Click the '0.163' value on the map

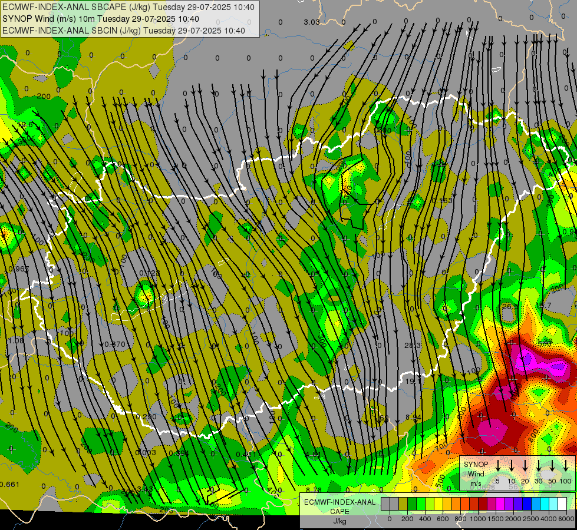(x=442, y=200)
